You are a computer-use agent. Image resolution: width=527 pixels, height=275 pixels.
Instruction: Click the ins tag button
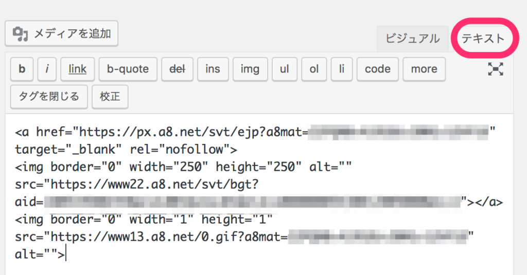point(213,69)
